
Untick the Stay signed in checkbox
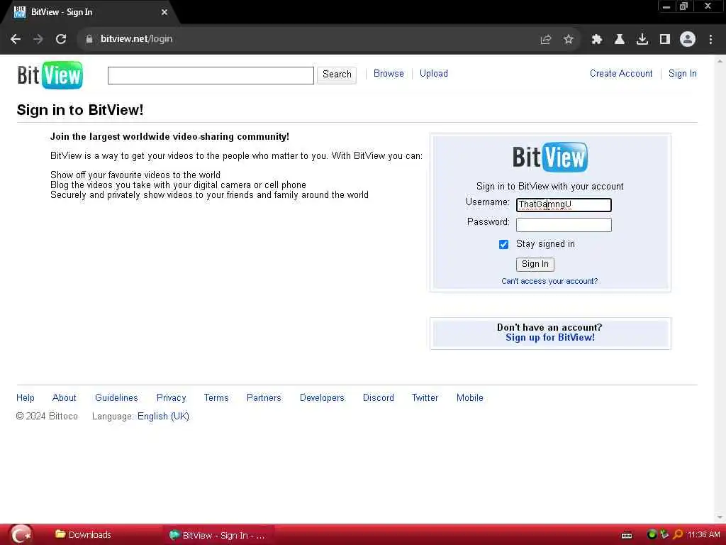click(x=504, y=244)
